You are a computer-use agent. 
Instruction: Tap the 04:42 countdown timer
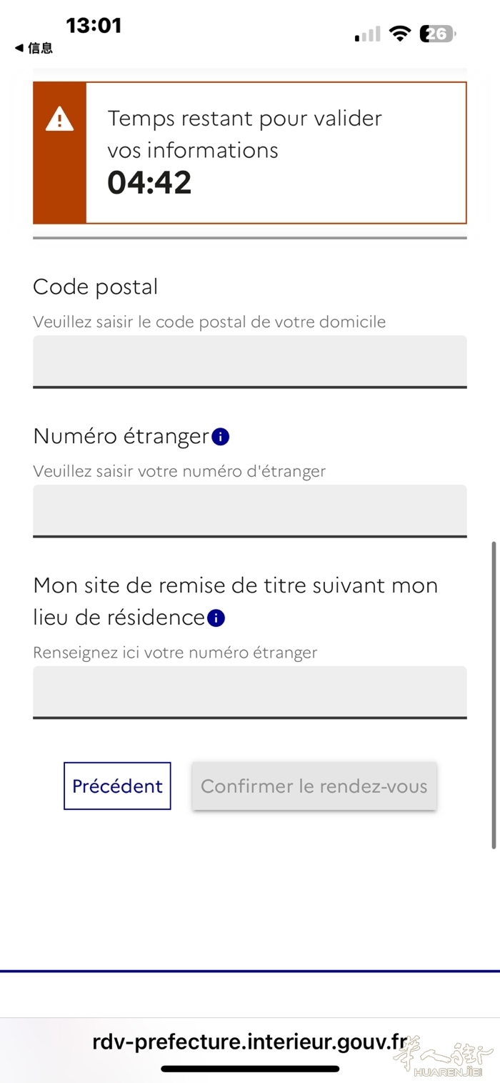[149, 183]
